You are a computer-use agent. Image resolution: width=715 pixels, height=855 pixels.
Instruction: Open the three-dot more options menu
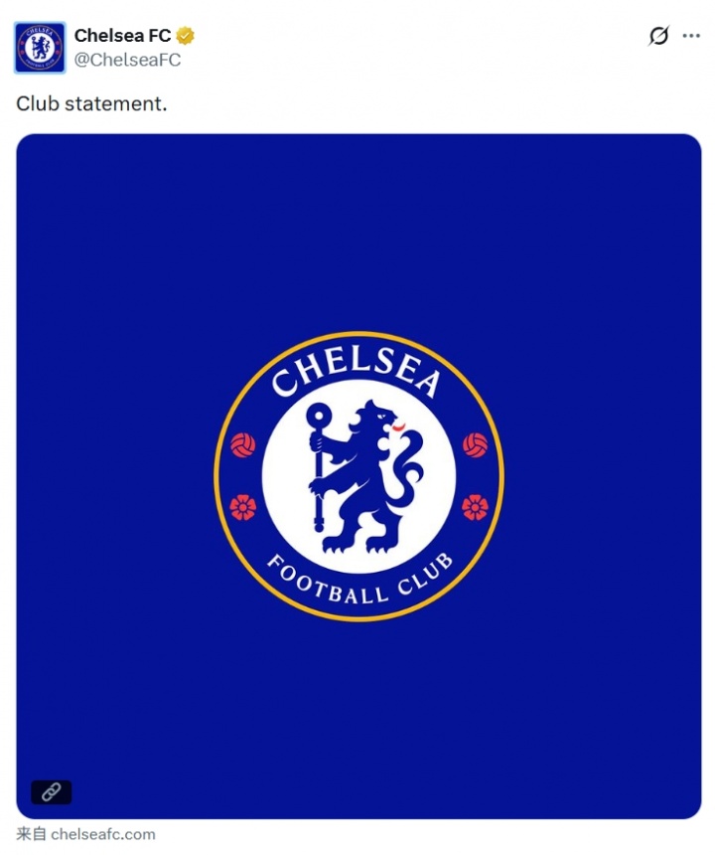click(691, 36)
